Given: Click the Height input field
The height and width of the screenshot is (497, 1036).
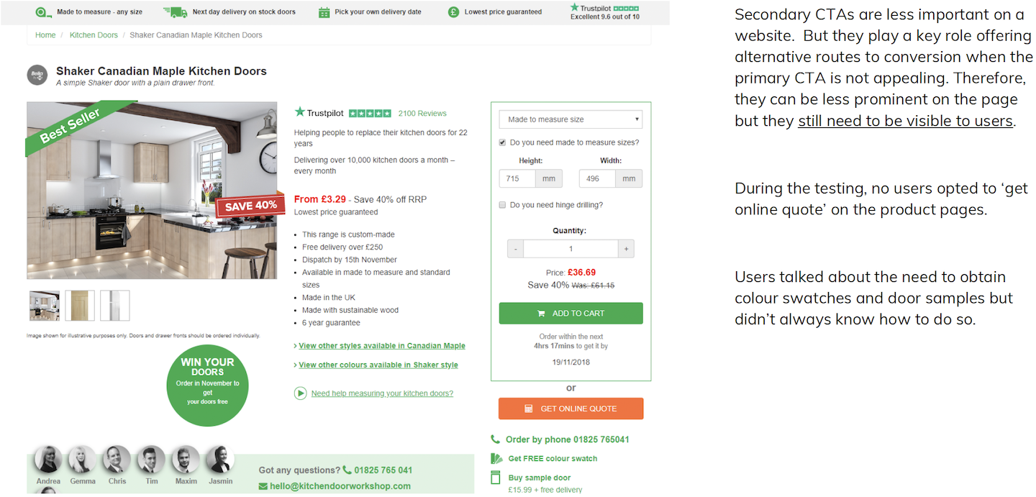Looking at the screenshot, I should coord(518,178).
